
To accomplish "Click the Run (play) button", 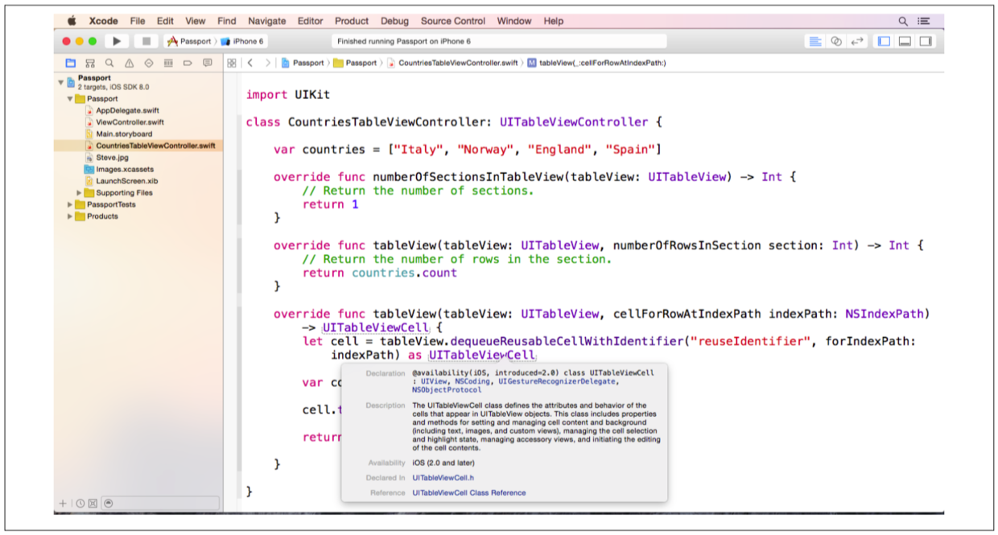I will point(117,41).
